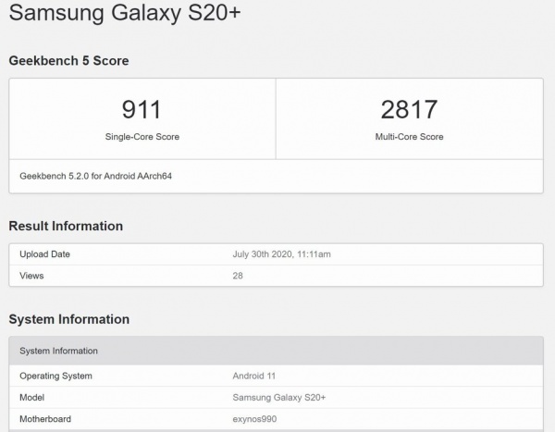The image size is (555, 432).
Task: Click the Motherboard row label
Action: point(45,419)
